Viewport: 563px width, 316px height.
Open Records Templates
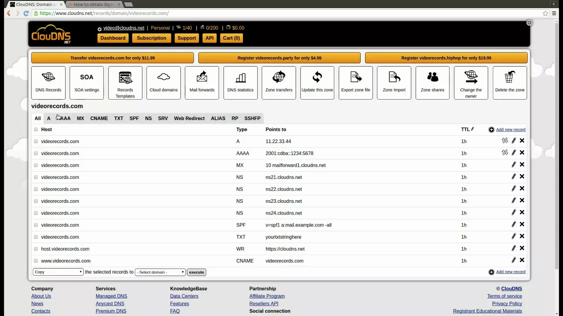[x=125, y=83]
